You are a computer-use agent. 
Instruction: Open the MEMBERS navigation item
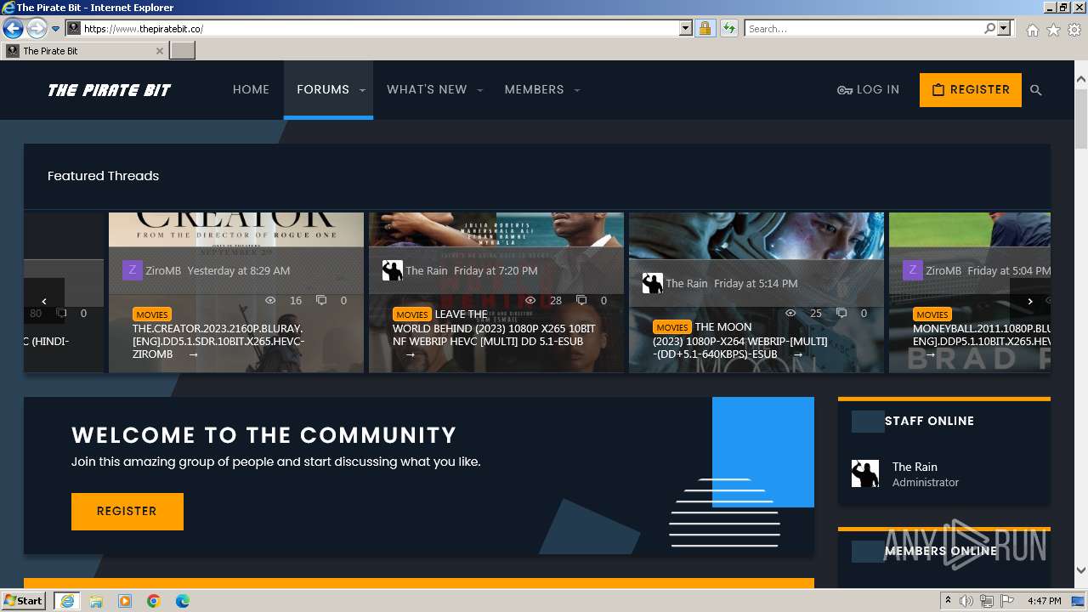coord(534,89)
